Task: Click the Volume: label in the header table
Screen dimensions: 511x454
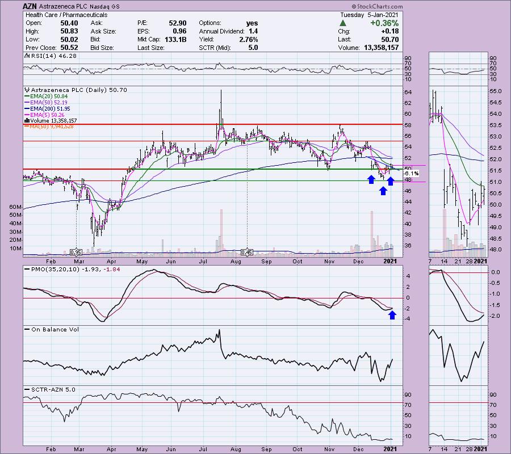Action: tap(349, 48)
